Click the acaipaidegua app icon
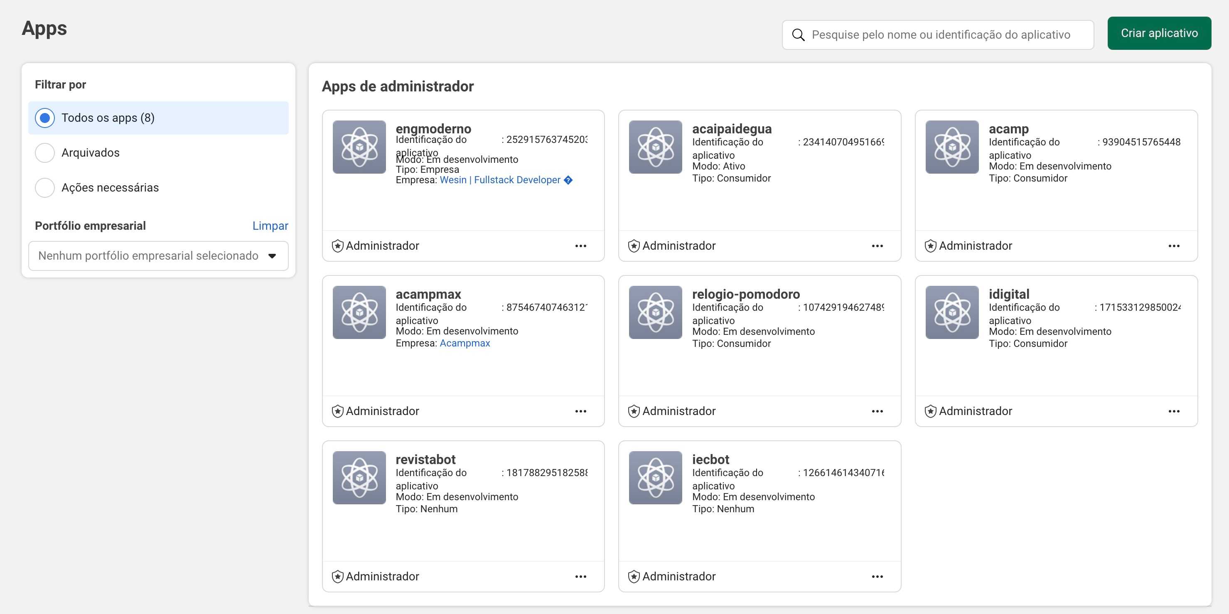This screenshot has height=614, width=1229. [x=655, y=147]
